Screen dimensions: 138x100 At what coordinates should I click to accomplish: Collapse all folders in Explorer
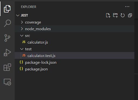[130, 15]
